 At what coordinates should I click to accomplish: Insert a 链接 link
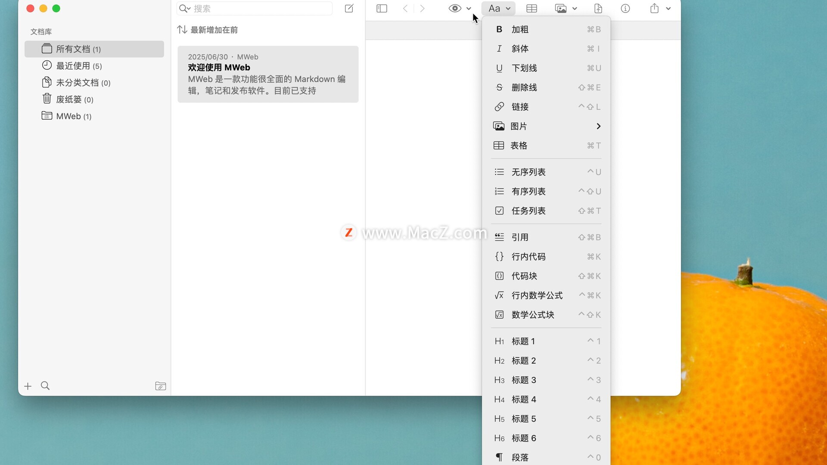click(x=546, y=107)
